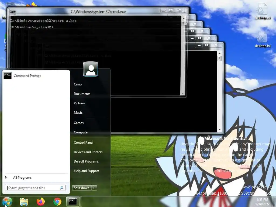Open the Cirno user folder

pyautogui.click(x=78, y=84)
